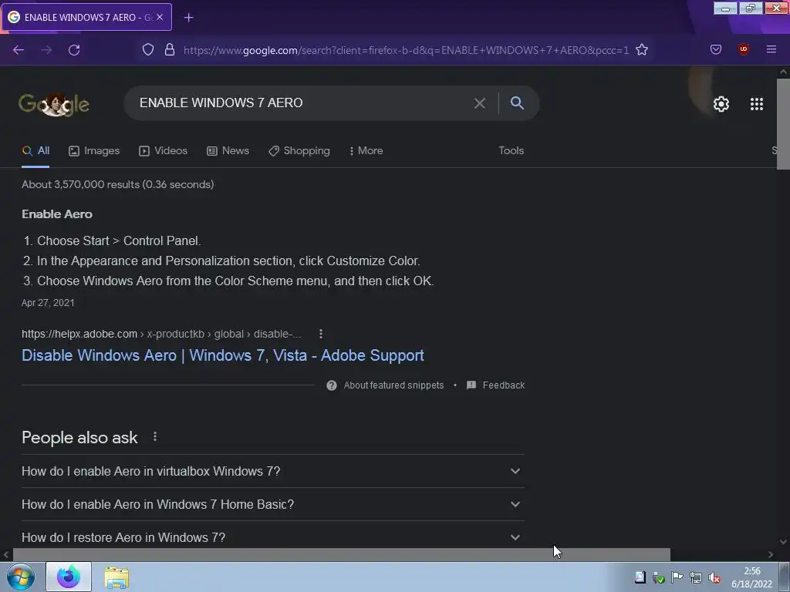Click the 'People also ask' heading
790x592 pixels.
79,438
